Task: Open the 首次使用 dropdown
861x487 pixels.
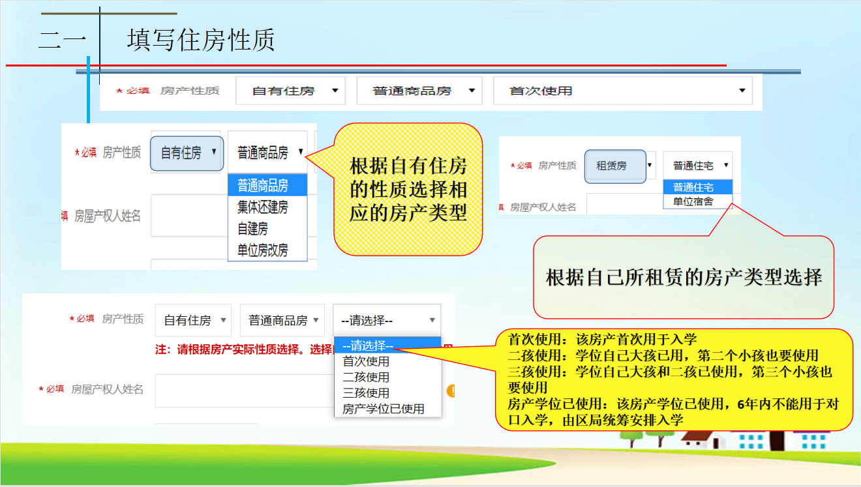Action: [622, 91]
